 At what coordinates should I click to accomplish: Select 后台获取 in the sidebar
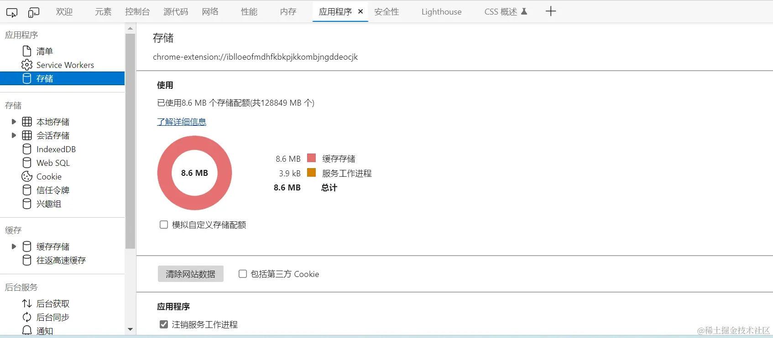tap(63, 303)
